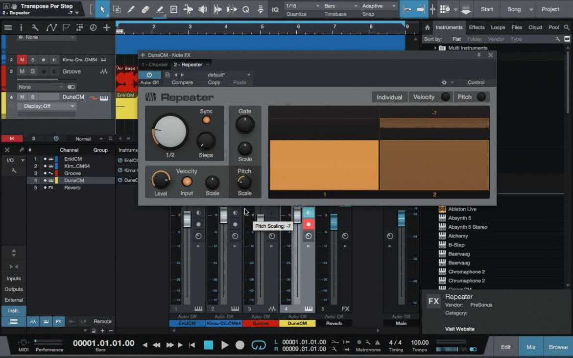Click the Individual button in Repeater
The image size is (573, 358).
tap(389, 97)
